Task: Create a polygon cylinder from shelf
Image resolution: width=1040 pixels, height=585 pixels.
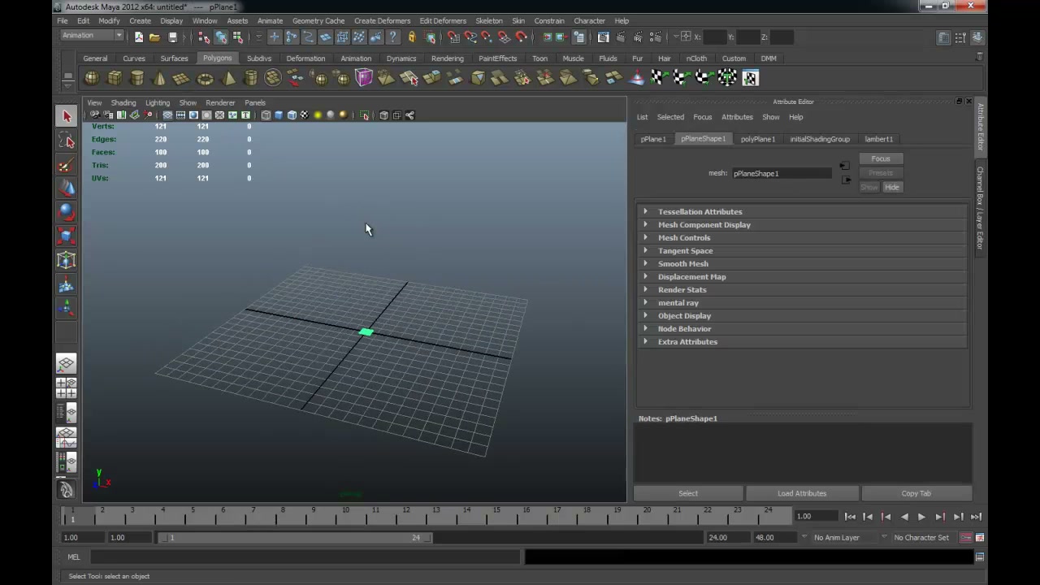Action: coord(137,78)
